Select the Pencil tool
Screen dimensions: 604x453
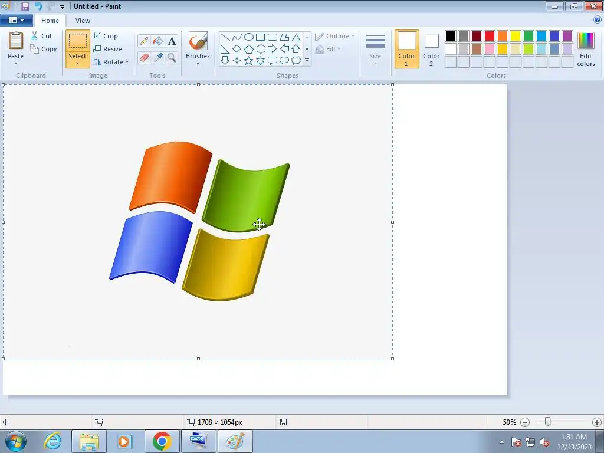[x=144, y=41]
